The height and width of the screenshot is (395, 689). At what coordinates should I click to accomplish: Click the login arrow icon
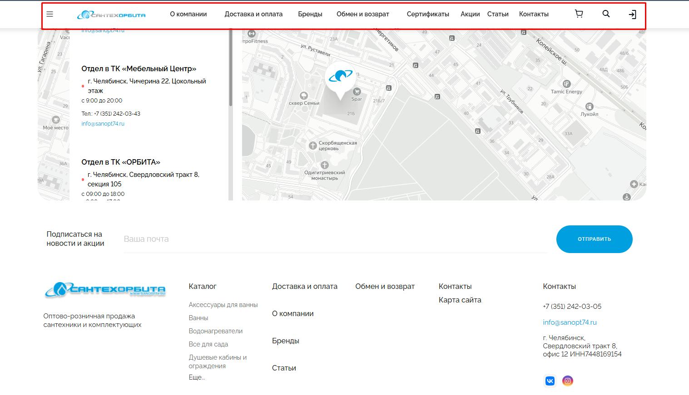(x=632, y=15)
